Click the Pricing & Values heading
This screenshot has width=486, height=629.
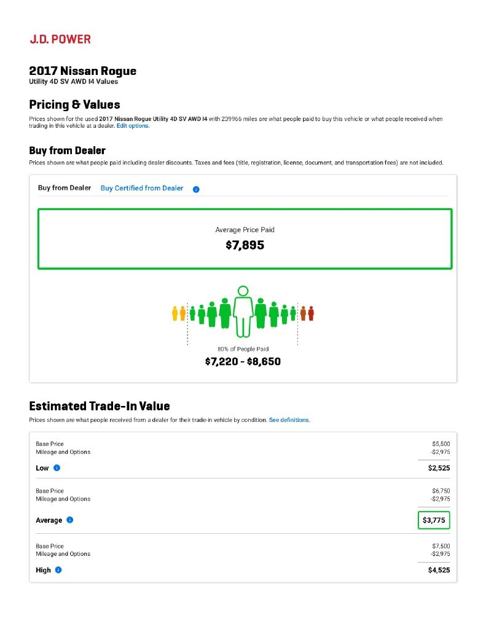click(x=74, y=104)
